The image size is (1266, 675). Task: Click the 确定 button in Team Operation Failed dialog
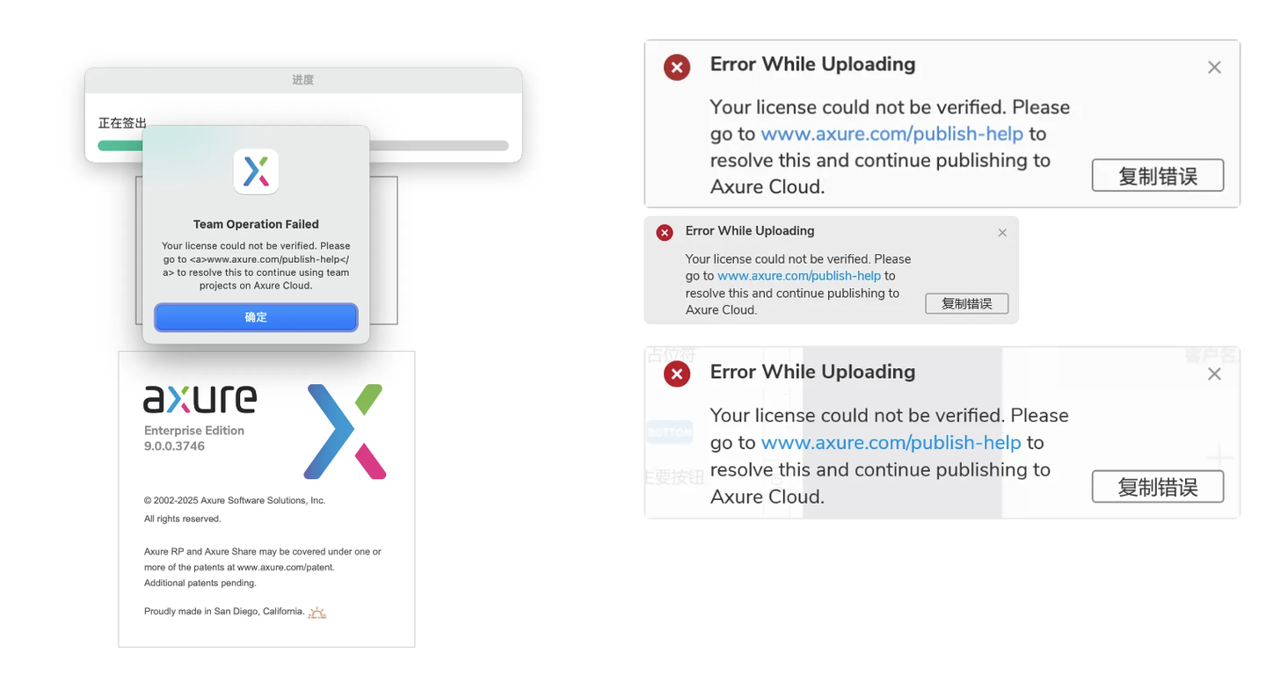point(256,317)
